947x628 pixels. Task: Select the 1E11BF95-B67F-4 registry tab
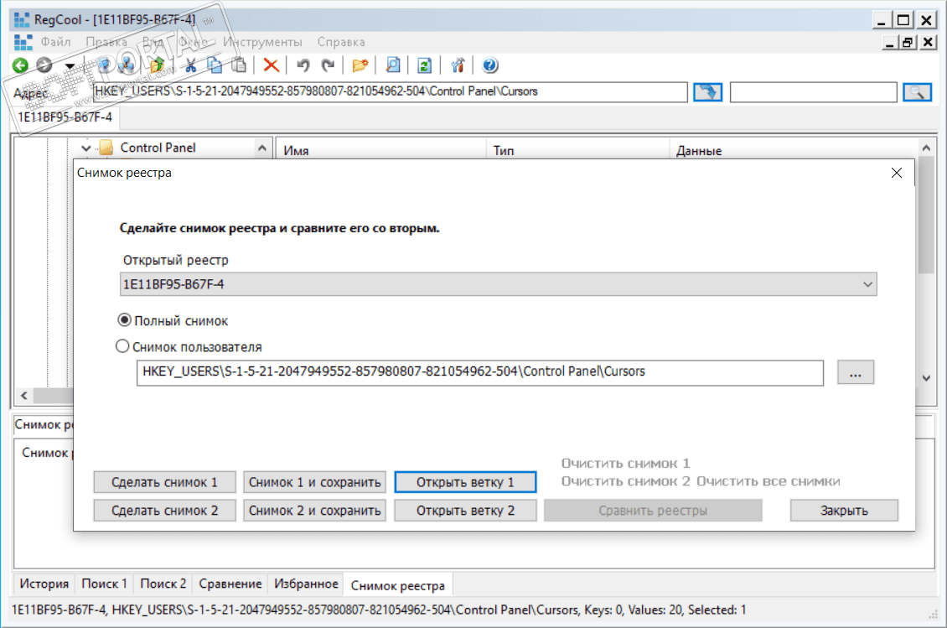point(65,117)
